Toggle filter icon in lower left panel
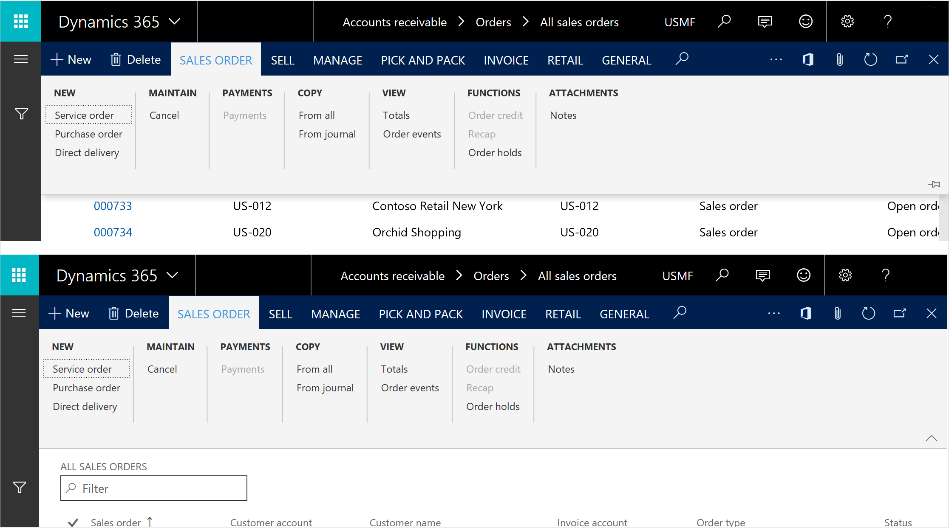 pyautogui.click(x=20, y=488)
